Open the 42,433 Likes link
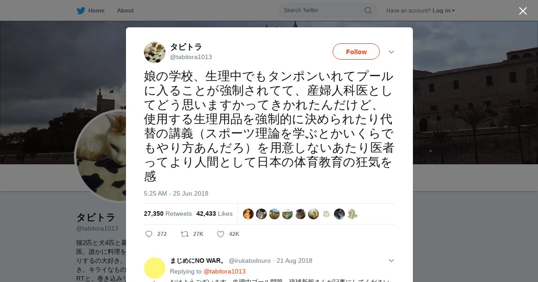The height and width of the screenshot is (282, 538). tap(214, 214)
